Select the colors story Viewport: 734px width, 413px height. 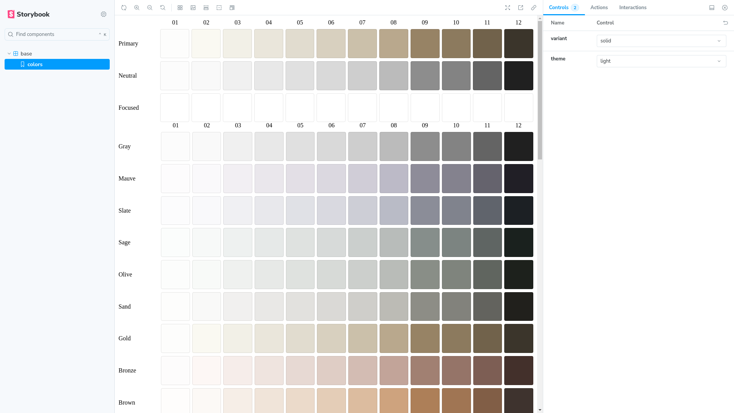57,64
